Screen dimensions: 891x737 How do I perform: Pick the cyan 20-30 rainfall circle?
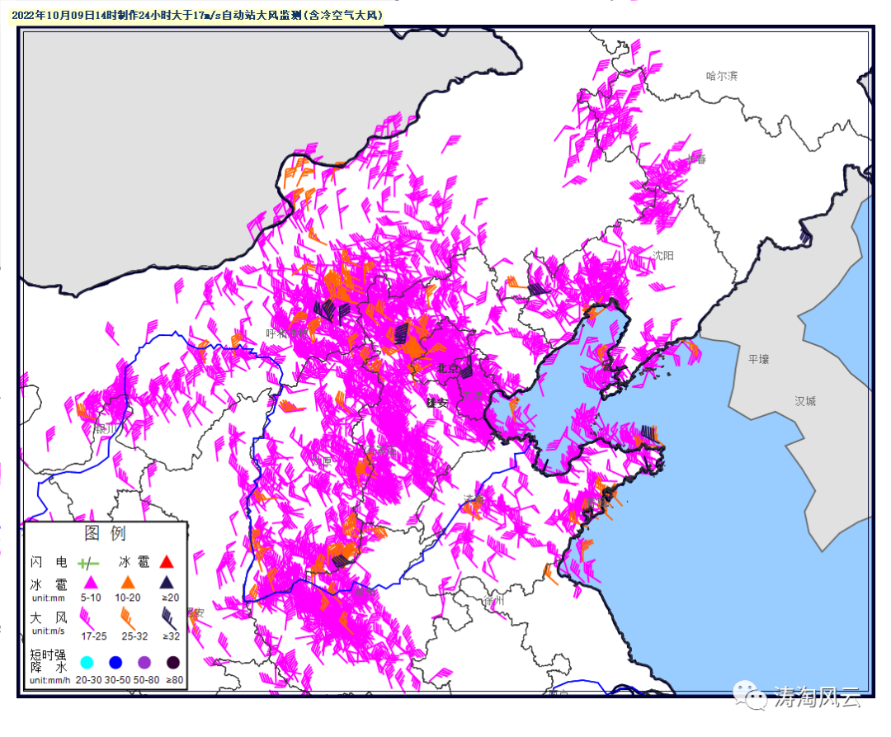pos(87,662)
